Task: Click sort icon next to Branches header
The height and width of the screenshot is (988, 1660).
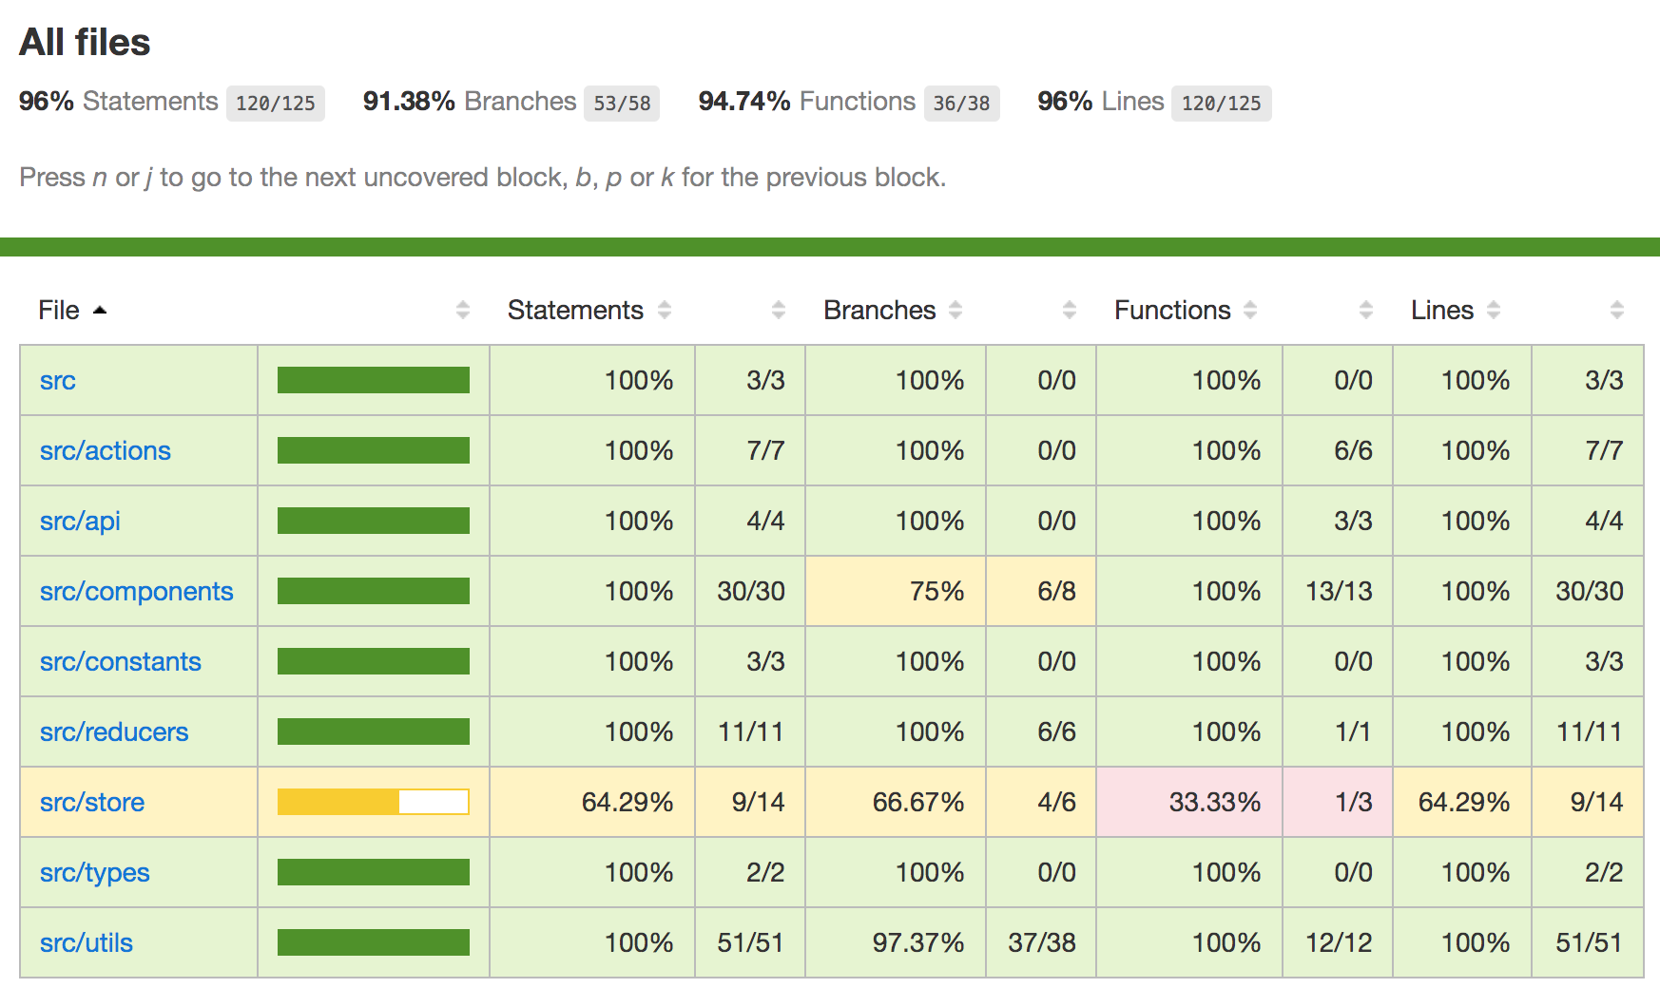Action: tap(955, 311)
